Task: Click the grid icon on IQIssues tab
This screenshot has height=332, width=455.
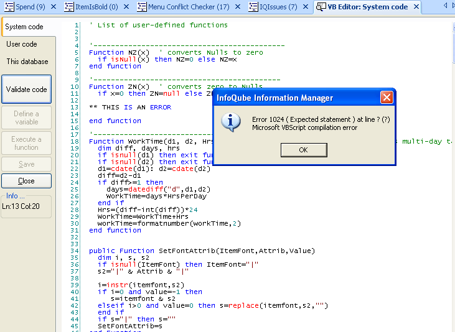Action: click(253, 7)
